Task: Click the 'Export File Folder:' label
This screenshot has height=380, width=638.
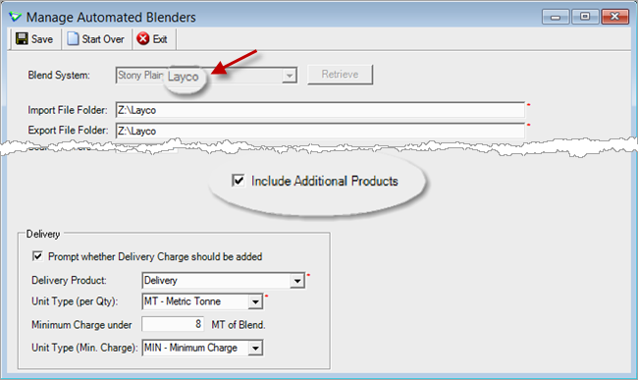Action: pos(68,131)
